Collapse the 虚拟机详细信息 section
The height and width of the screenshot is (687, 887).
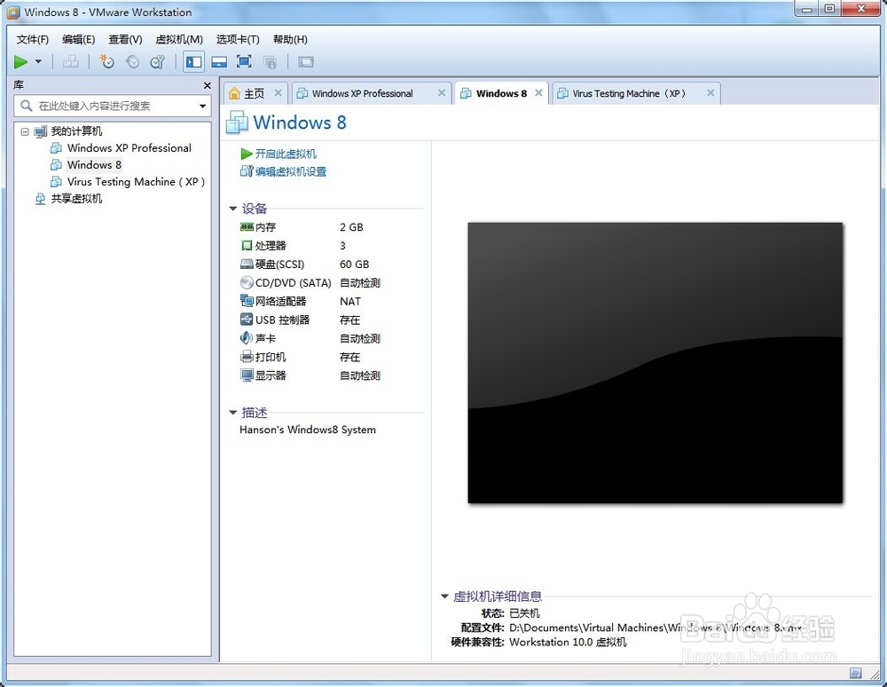pos(444,596)
